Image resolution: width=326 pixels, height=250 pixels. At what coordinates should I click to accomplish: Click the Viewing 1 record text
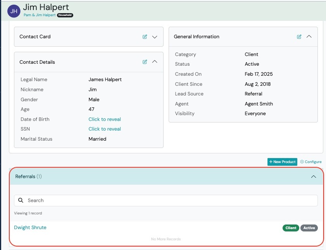click(x=28, y=213)
